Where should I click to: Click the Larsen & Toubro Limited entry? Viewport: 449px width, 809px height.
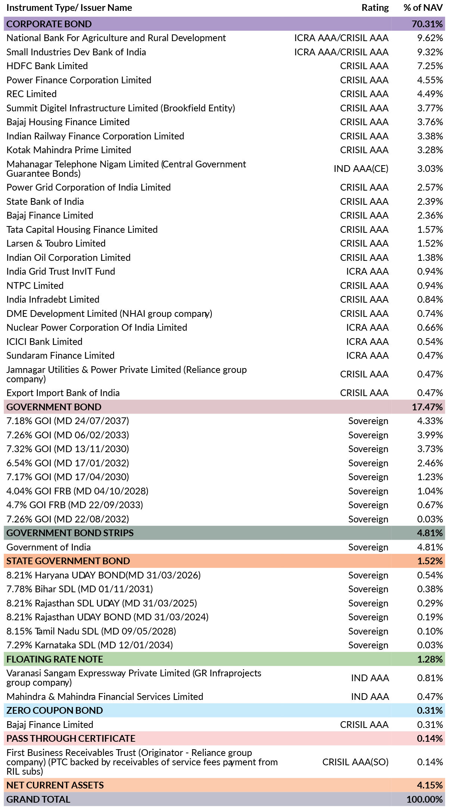(56, 244)
